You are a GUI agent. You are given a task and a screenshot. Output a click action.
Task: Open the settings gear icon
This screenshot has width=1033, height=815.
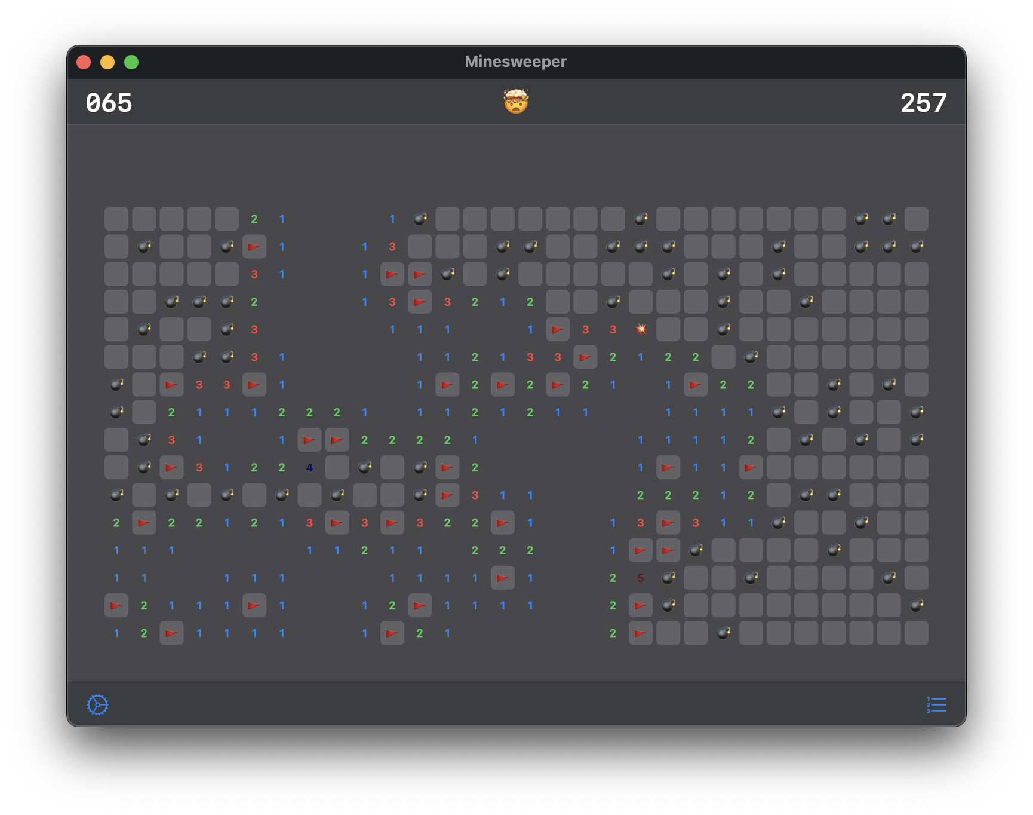tap(98, 705)
